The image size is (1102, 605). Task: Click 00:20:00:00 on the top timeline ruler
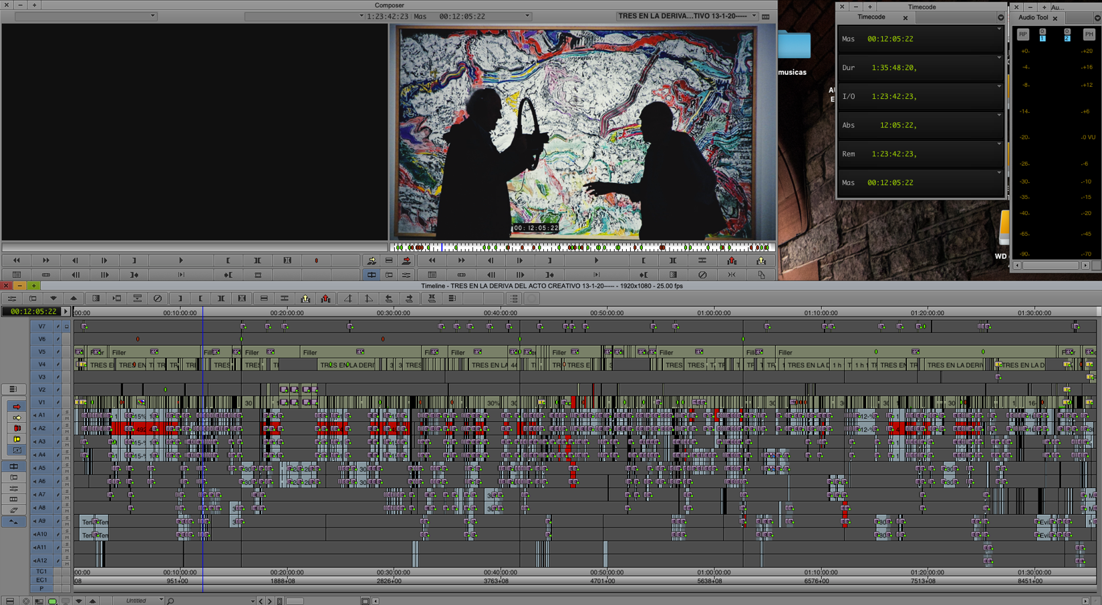(287, 313)
